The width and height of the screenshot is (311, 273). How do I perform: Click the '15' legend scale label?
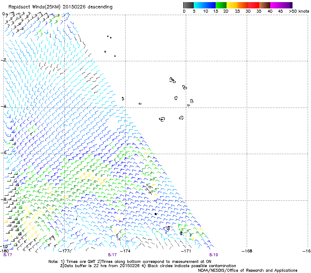coord(216,11)
